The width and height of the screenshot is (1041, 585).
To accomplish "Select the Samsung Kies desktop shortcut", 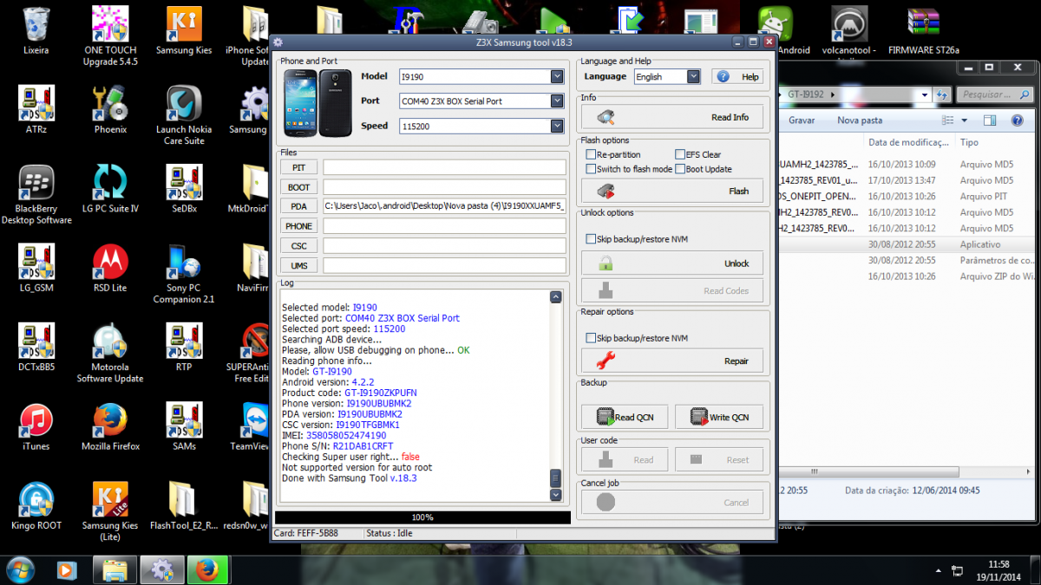I will (x=184, y=32).
